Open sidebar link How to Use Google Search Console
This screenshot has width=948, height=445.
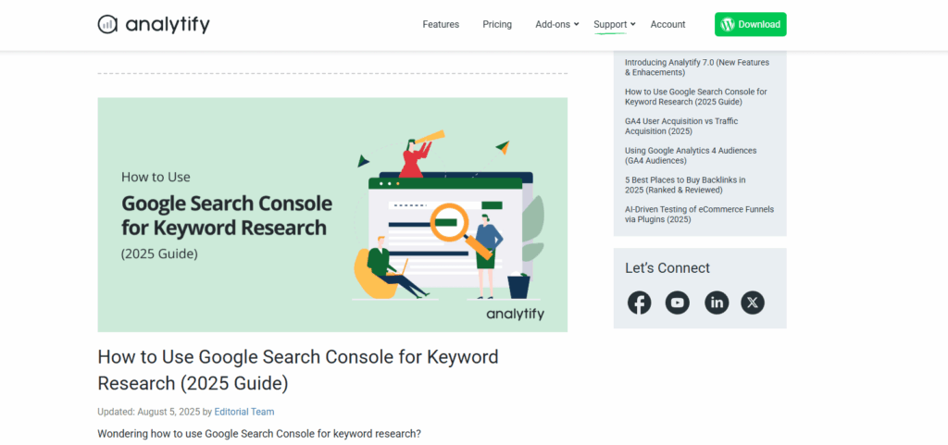[696, 96]
